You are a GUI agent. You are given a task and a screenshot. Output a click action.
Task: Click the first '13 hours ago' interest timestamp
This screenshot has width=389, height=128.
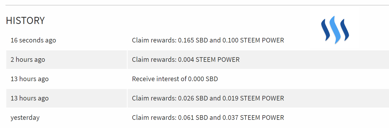pyautogui.click(x=30, y=79)
